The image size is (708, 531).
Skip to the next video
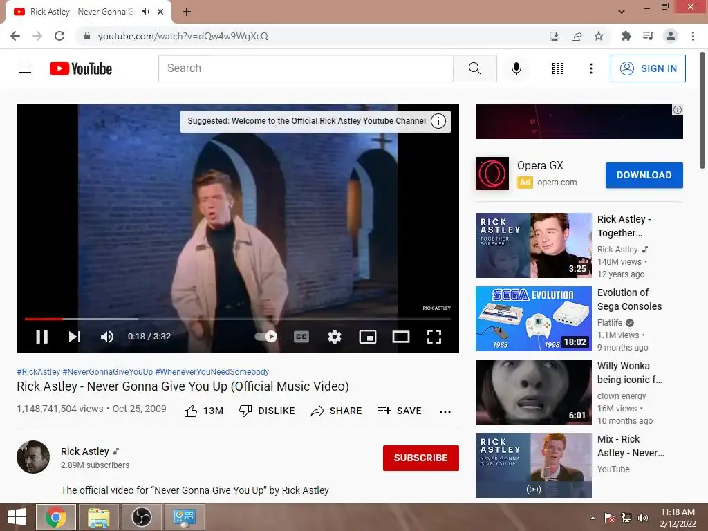tap(75, 337)
